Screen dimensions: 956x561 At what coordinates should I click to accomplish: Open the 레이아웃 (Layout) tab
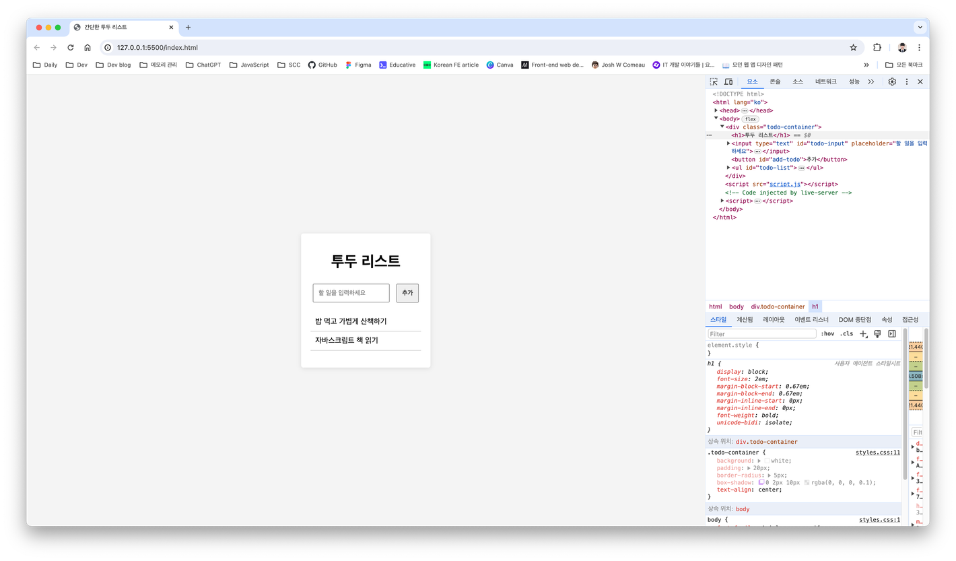pos(774,320)
